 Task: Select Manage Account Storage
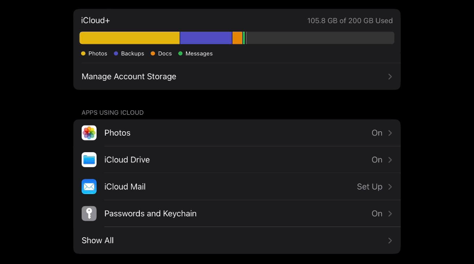click(x=129, y=76)
